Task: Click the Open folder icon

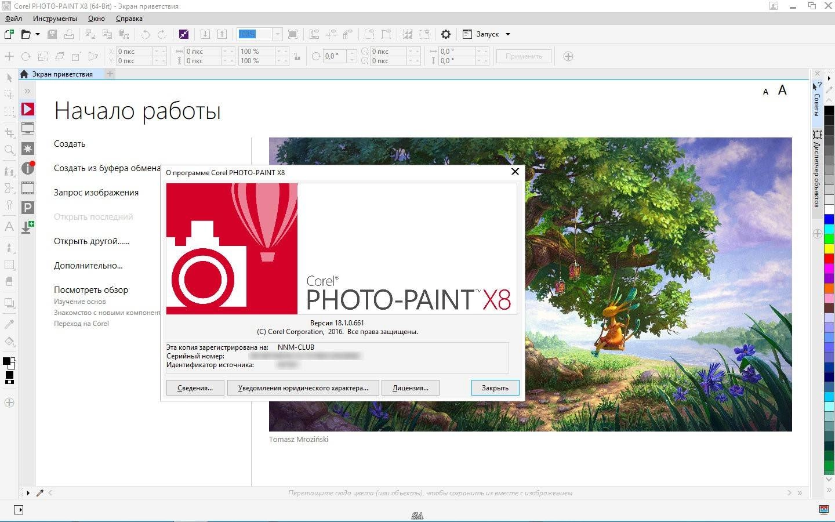Action: pos(26,34)
